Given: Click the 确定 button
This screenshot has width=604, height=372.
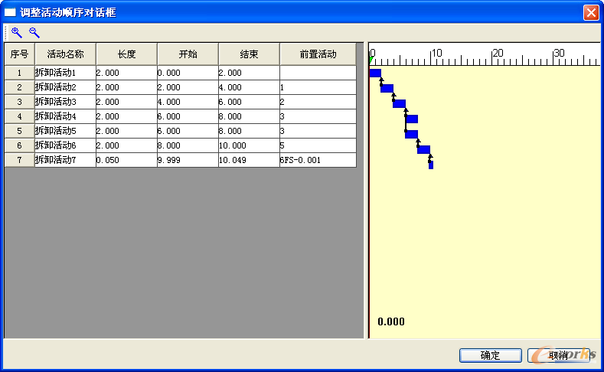Looking at the screenshot, I should point(490,355).
